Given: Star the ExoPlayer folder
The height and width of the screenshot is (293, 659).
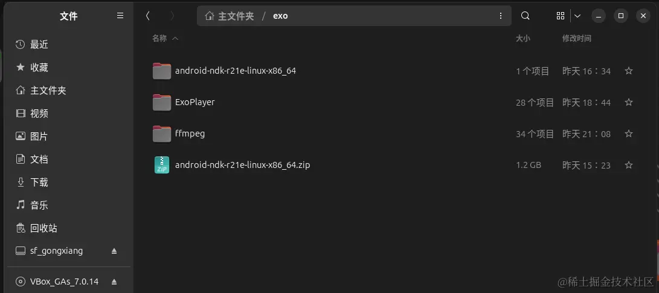Looking at the screenshot, I should coord(629,102).
